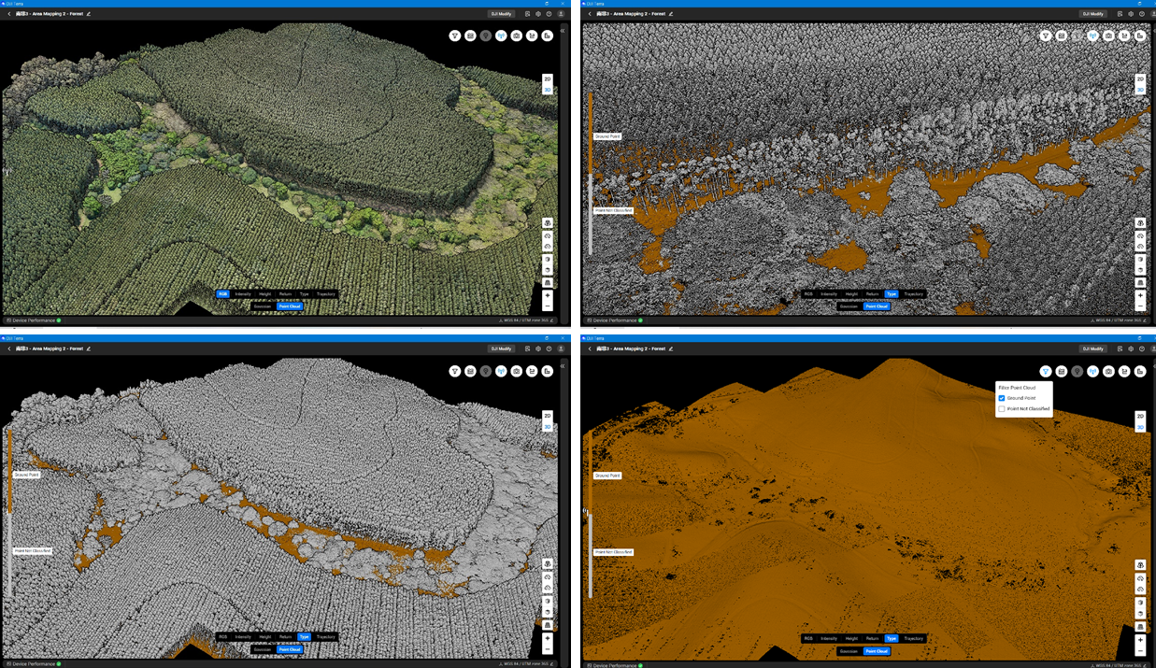Uncheck the Ground Point checkbox
1156x668 pixels.
point(1002,398)
